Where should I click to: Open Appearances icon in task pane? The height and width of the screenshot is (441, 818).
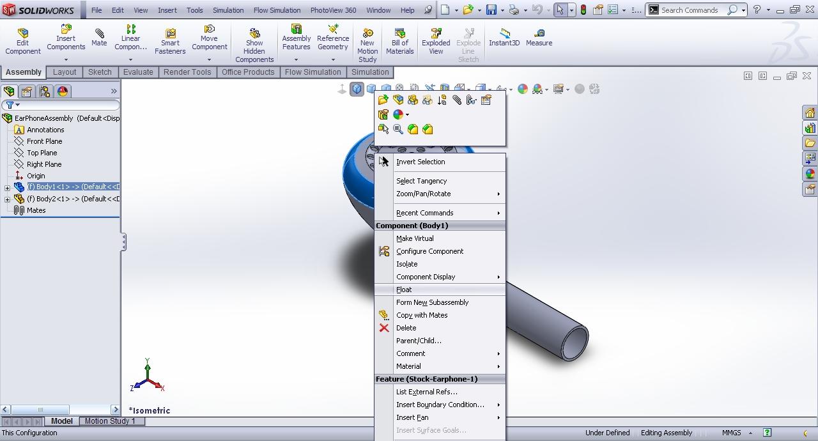click(x=810, y=174)
